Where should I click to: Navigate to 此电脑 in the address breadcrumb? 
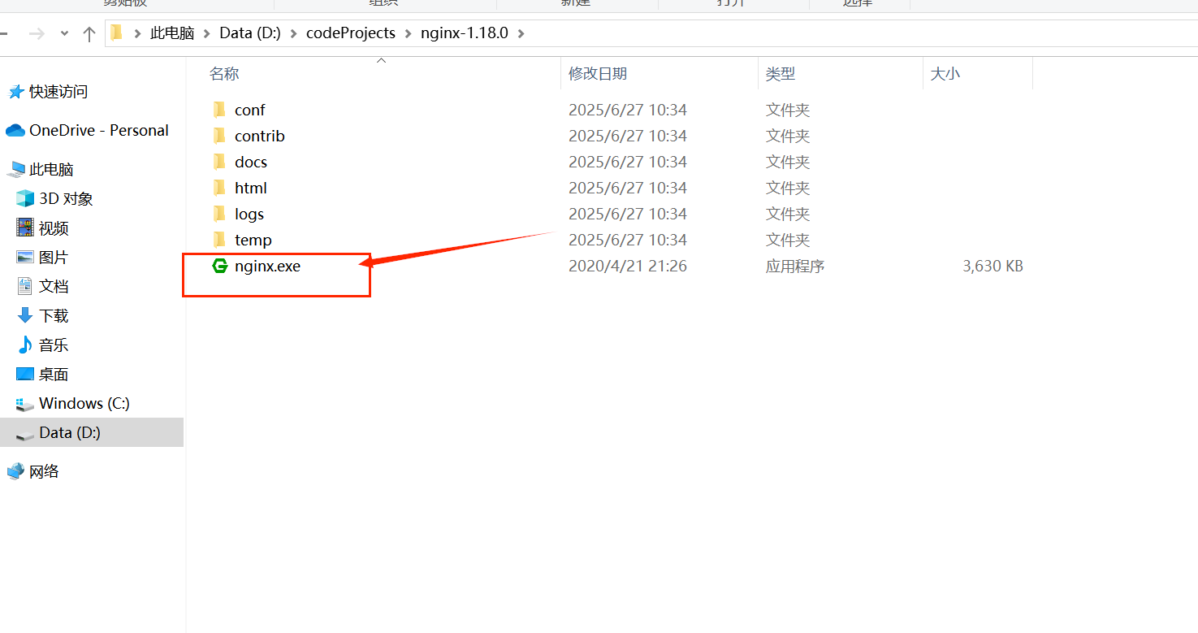[172, 33]
